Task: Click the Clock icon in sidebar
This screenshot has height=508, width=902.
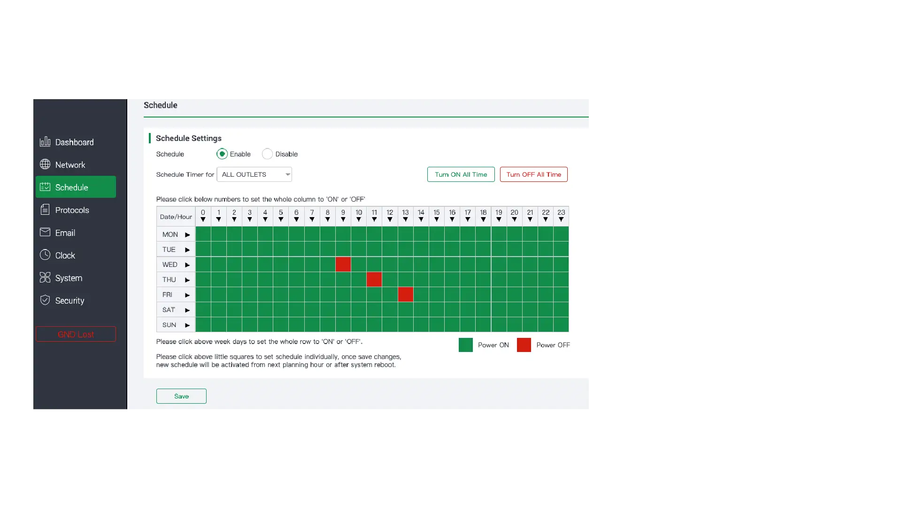Action: [45, 255]
